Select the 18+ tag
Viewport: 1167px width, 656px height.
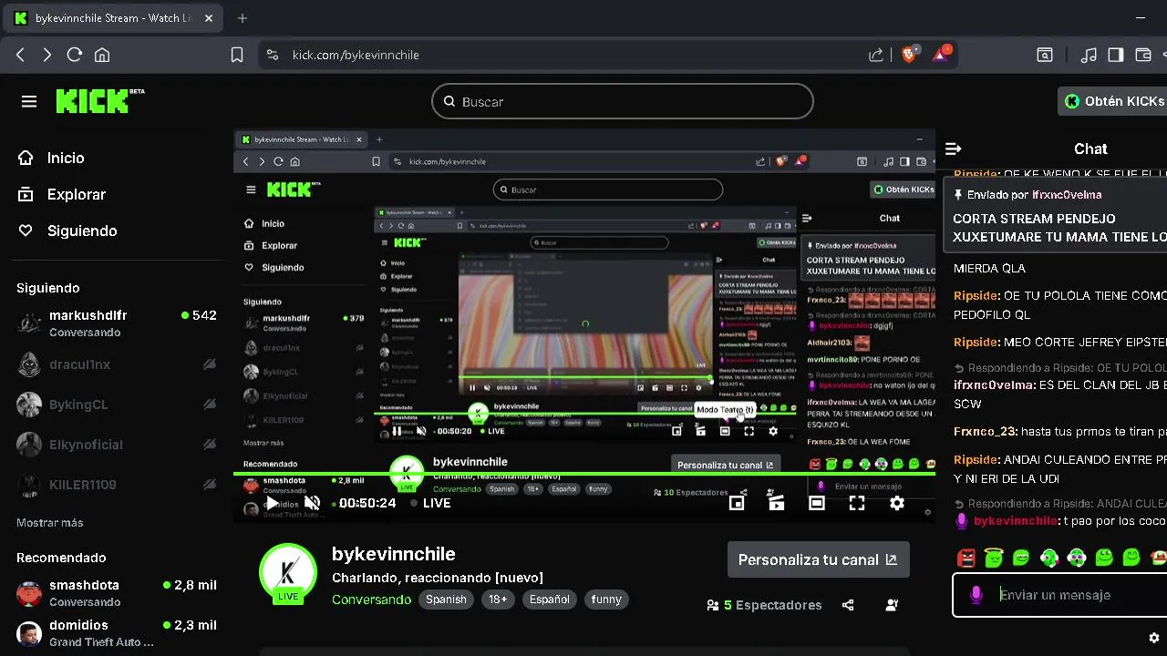(498, 600)
